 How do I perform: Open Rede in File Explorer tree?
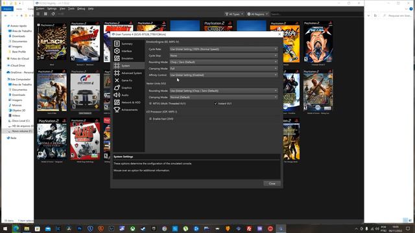13,138
